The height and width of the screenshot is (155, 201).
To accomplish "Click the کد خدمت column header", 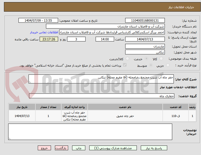I will click(176, 107).
